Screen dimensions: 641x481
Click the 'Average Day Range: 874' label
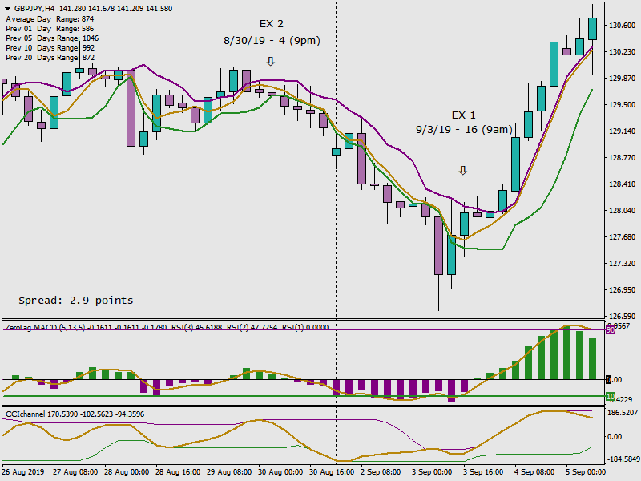(50, 18)
